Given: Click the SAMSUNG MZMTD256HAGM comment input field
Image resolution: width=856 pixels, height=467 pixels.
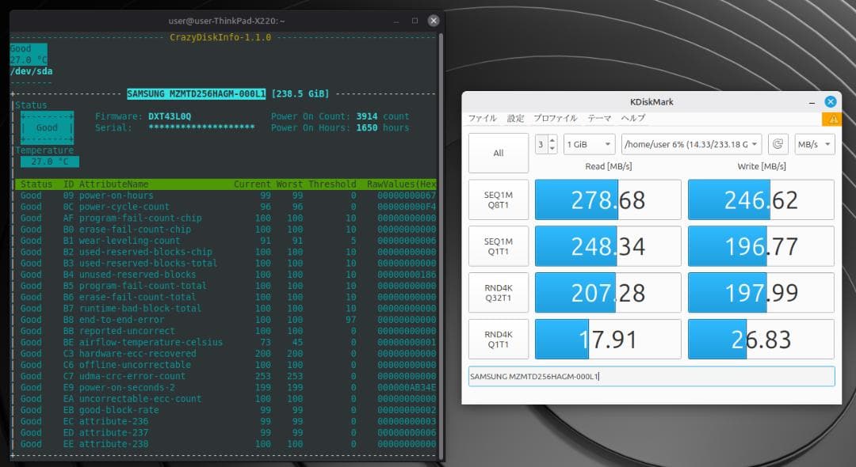Looking at the screenshot, I should point(652,377).
